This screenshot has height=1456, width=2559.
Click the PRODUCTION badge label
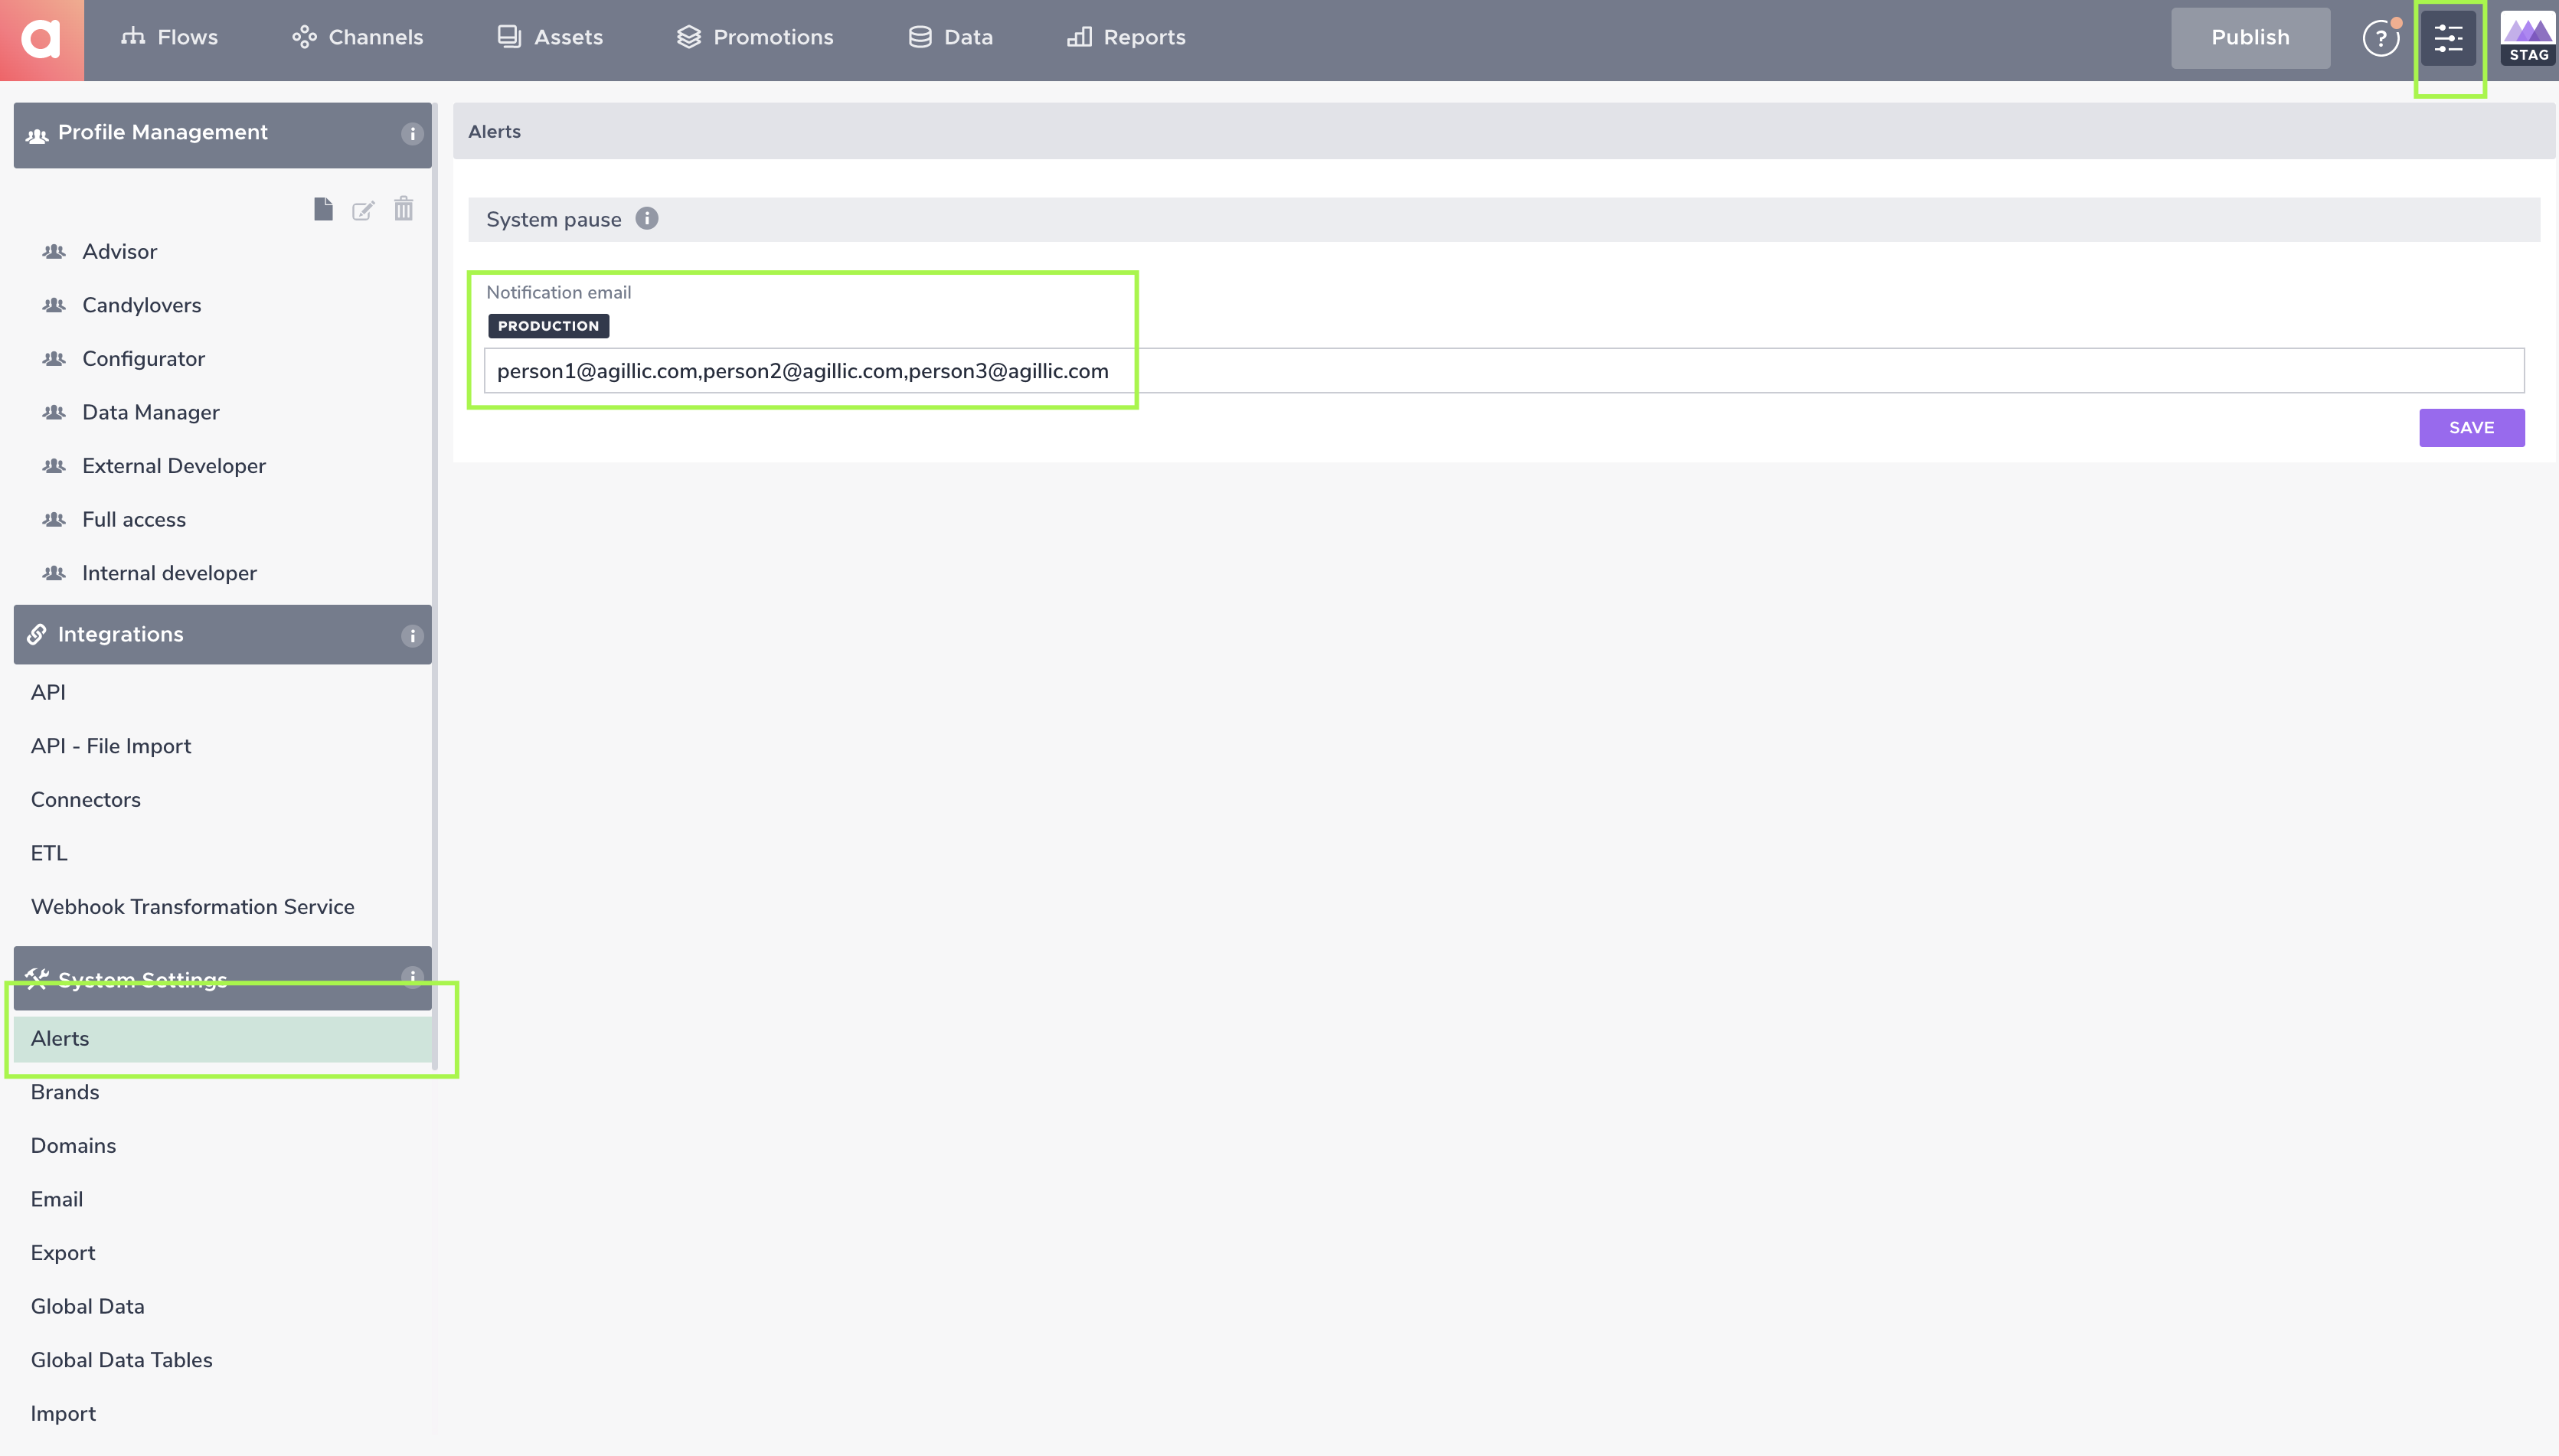548,326
